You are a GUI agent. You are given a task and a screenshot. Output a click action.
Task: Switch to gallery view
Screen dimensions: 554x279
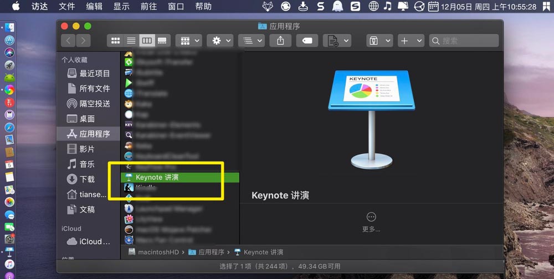(162, 40)
